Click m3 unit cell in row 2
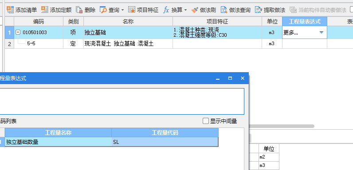The width and height of the screenshot is (353, 170). 272,44
